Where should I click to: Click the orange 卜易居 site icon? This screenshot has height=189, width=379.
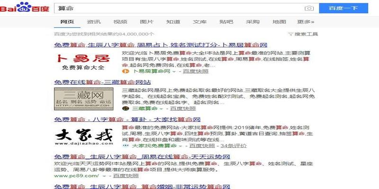pos(125,71)
